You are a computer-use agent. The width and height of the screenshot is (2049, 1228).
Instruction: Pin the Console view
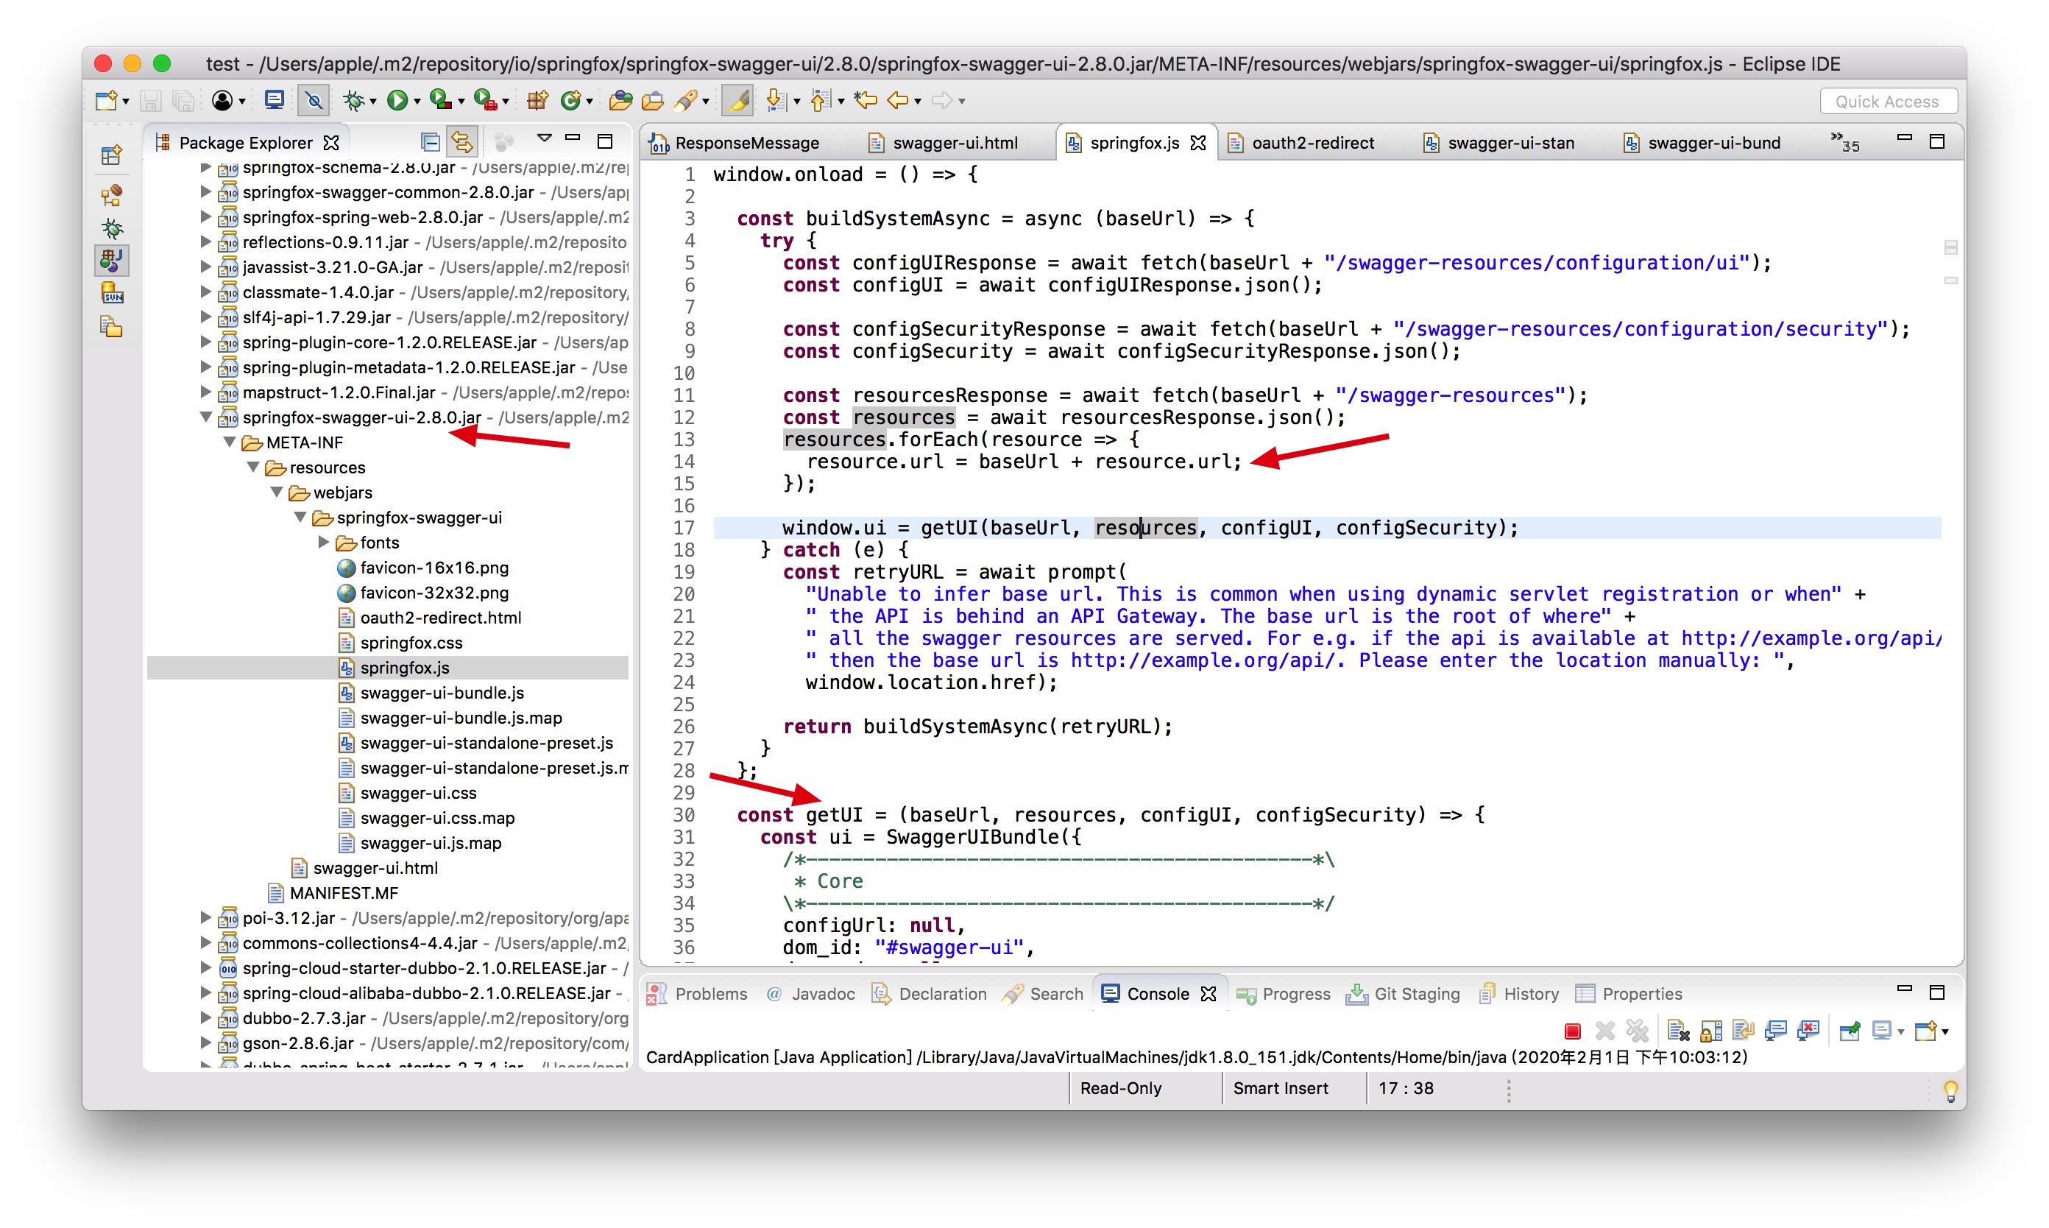pyautogui.click(x=1850, y=1031)
